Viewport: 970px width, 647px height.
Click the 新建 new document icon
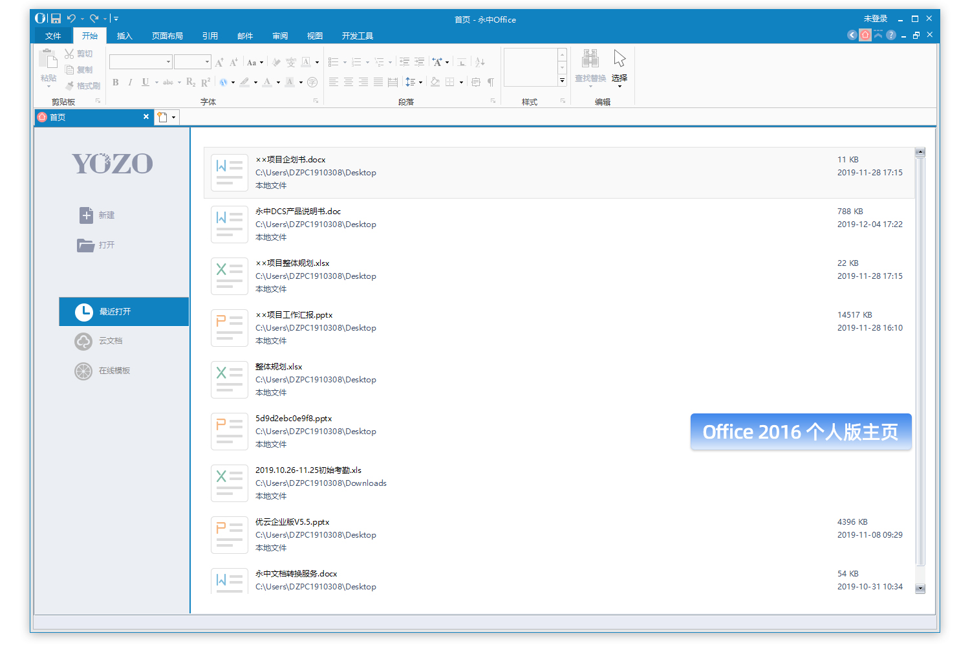86,215
